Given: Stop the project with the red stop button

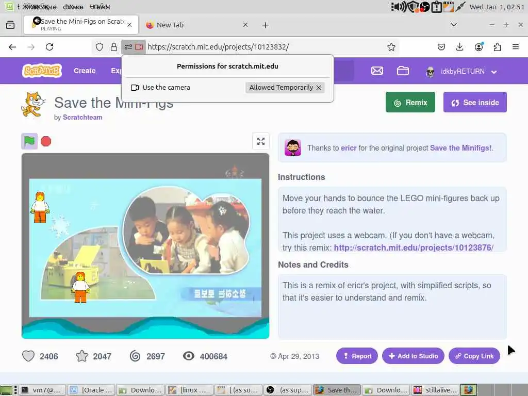Looking at the screenshot, I should point(46,141).
